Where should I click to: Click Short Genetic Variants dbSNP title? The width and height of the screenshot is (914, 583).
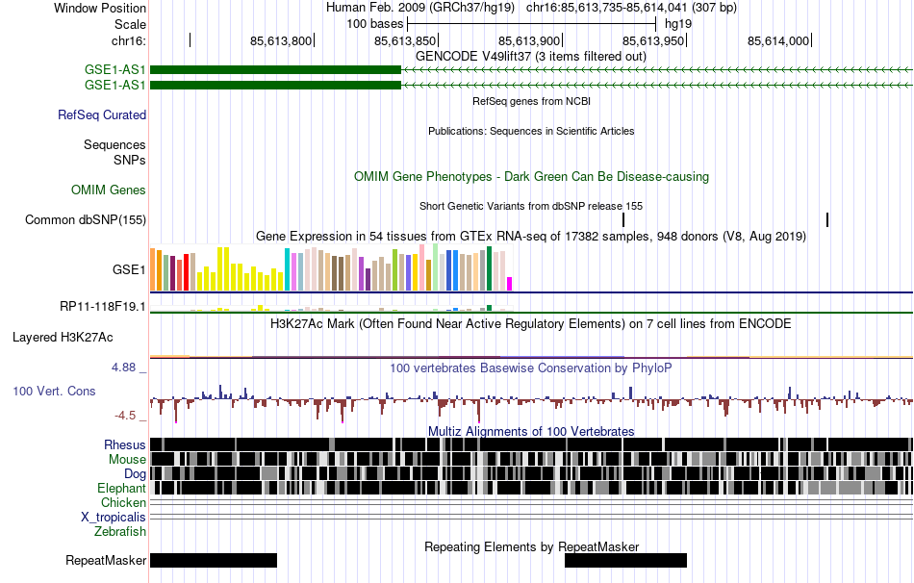(x=531, y=206)
